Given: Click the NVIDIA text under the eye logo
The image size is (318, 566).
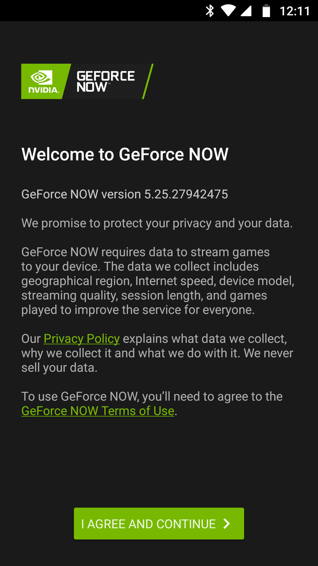Looking at the screenshot, I should point(43,90).
